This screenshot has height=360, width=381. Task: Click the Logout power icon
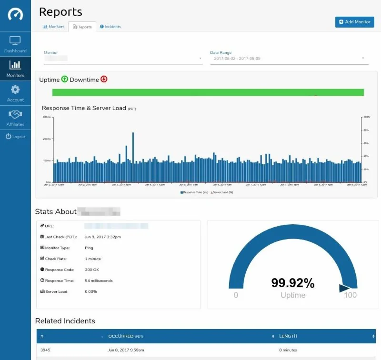[9, 137]
